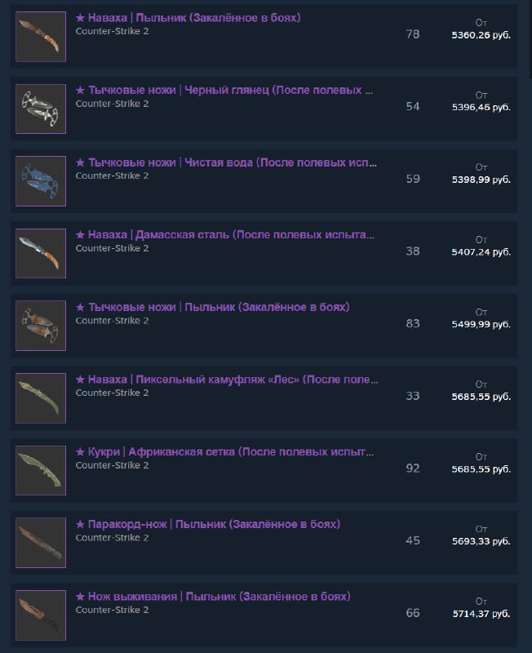Open listing Тычковые ножи | Черный глянец
The image size is (532, 653).
224,91
